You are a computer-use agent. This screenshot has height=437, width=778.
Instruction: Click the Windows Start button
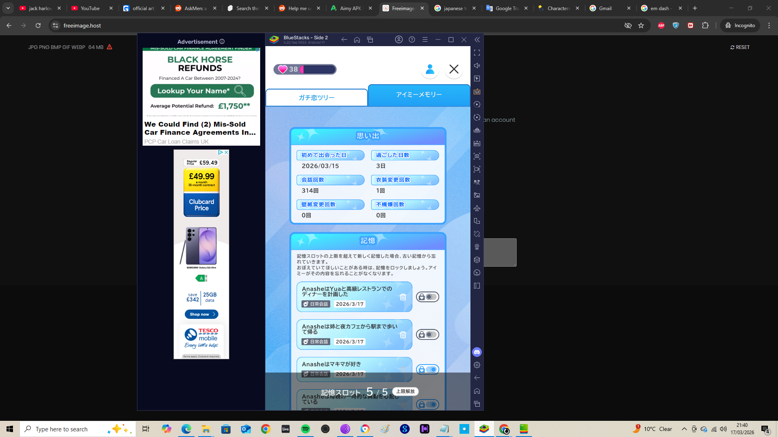[x=10, y=429]
